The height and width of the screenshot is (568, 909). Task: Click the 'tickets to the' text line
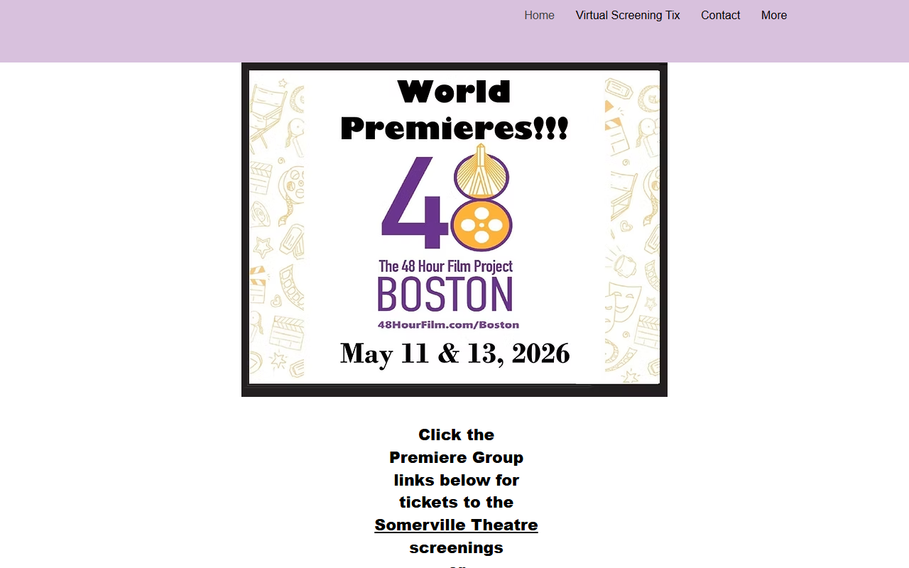pyautogui.click(x=456, y=503)
